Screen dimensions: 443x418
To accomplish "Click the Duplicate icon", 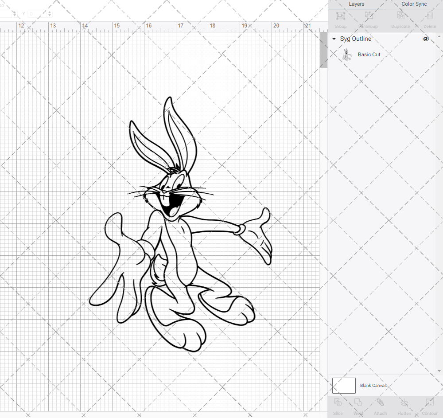I will 400,16.
